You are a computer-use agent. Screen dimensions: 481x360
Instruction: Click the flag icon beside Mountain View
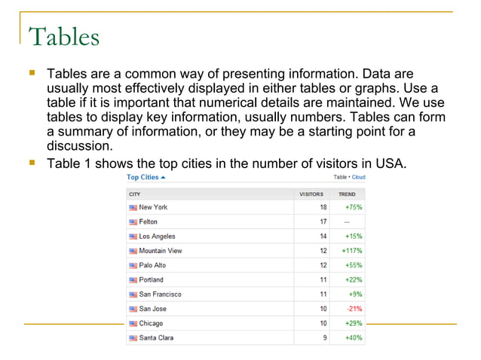pos(133,251)
